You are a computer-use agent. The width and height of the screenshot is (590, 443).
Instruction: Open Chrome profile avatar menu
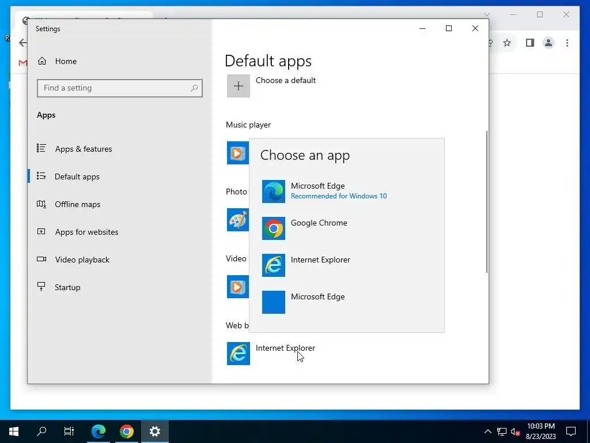pos(549,43)
